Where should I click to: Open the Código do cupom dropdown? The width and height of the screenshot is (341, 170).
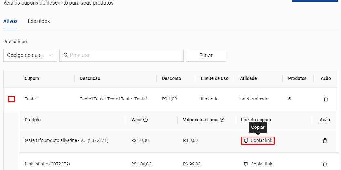[30, 55]
